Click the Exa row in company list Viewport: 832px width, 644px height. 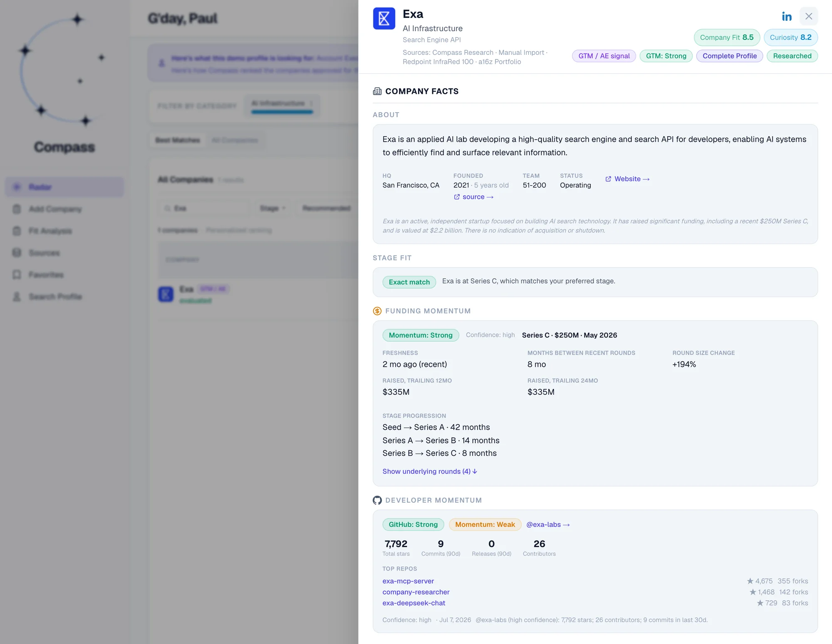(258, 294)
